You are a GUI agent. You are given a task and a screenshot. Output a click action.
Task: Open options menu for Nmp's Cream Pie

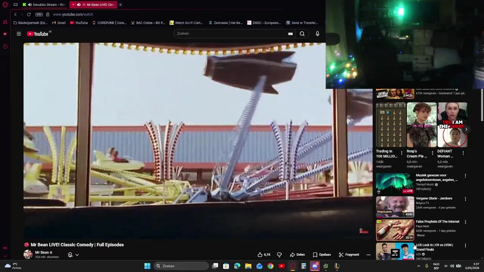point(432,153)
